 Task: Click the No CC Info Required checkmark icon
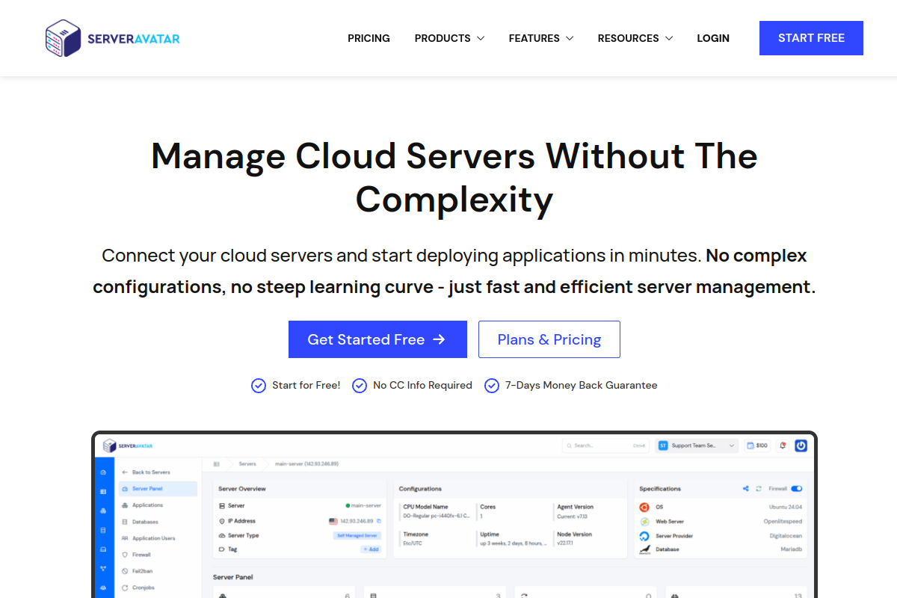click(x=360, y=386)
